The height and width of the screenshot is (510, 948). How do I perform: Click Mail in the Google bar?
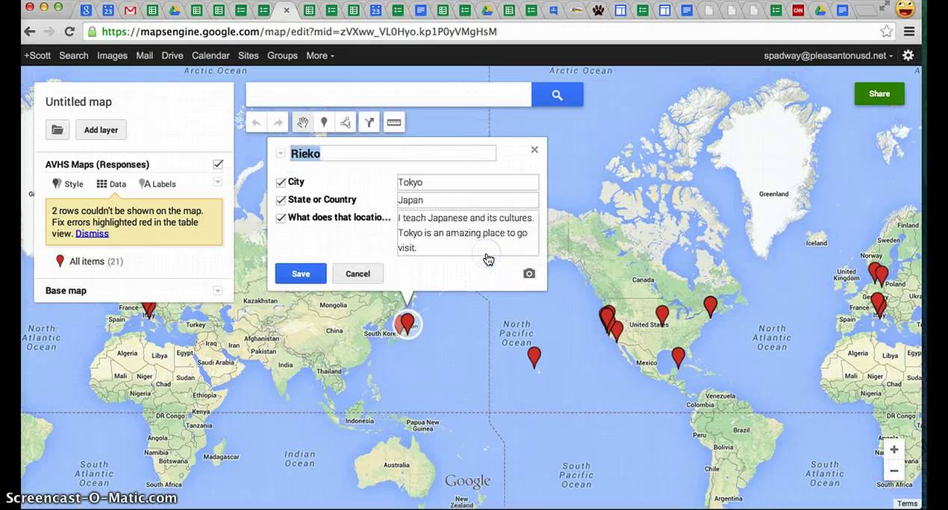[x=145, y=55]
